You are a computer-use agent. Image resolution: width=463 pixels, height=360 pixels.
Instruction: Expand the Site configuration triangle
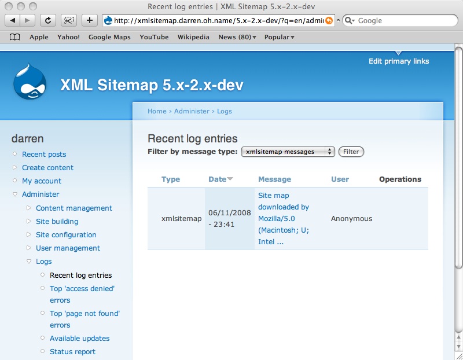pyautogui.click(x=28, y=234)
